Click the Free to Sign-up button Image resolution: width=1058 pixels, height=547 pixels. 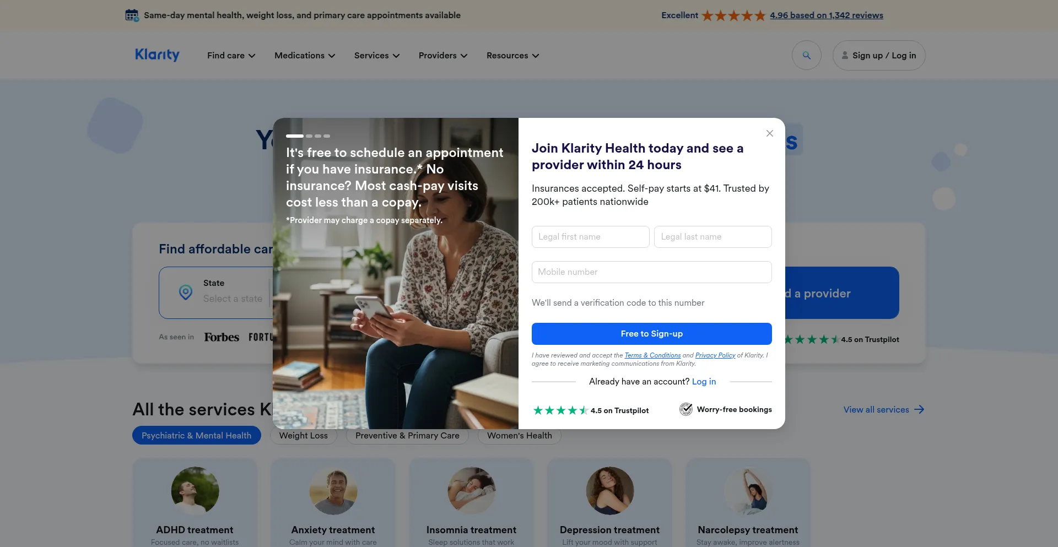point(651,334)
